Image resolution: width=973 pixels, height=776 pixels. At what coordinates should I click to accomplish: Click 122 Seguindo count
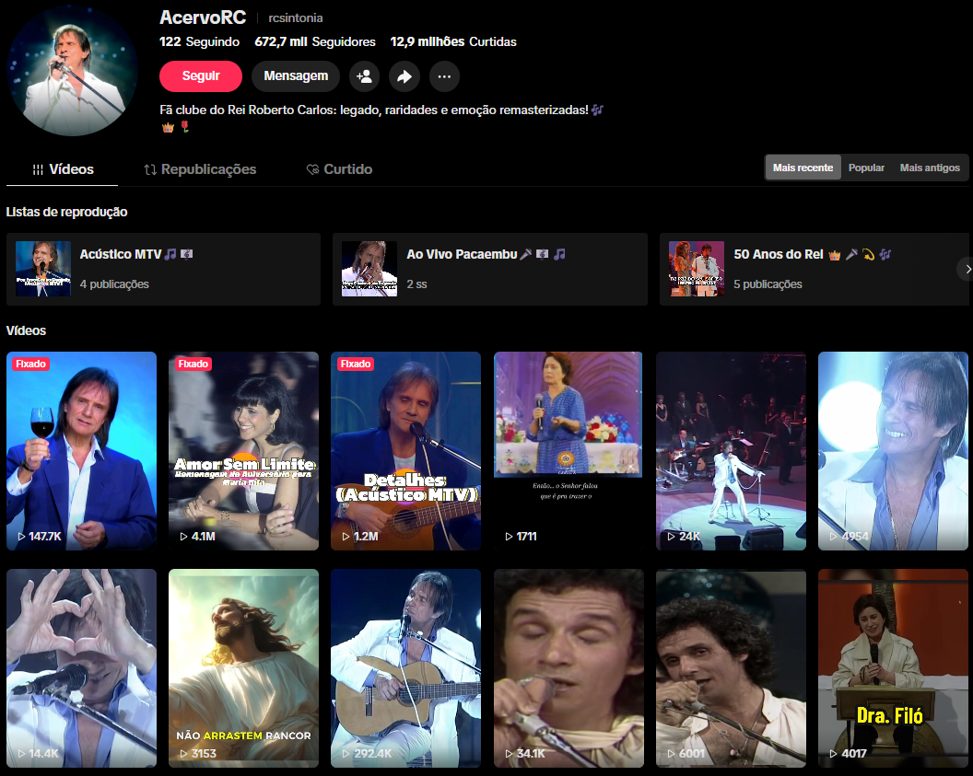click(x=199, y=41)
